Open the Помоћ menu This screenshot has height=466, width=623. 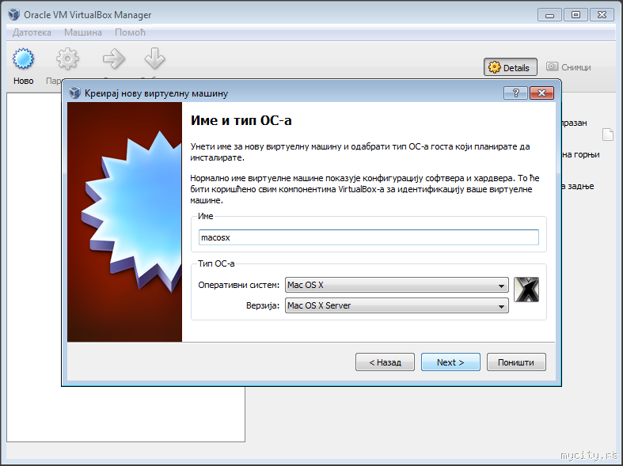pyautogui.click(x=130, y=32)
